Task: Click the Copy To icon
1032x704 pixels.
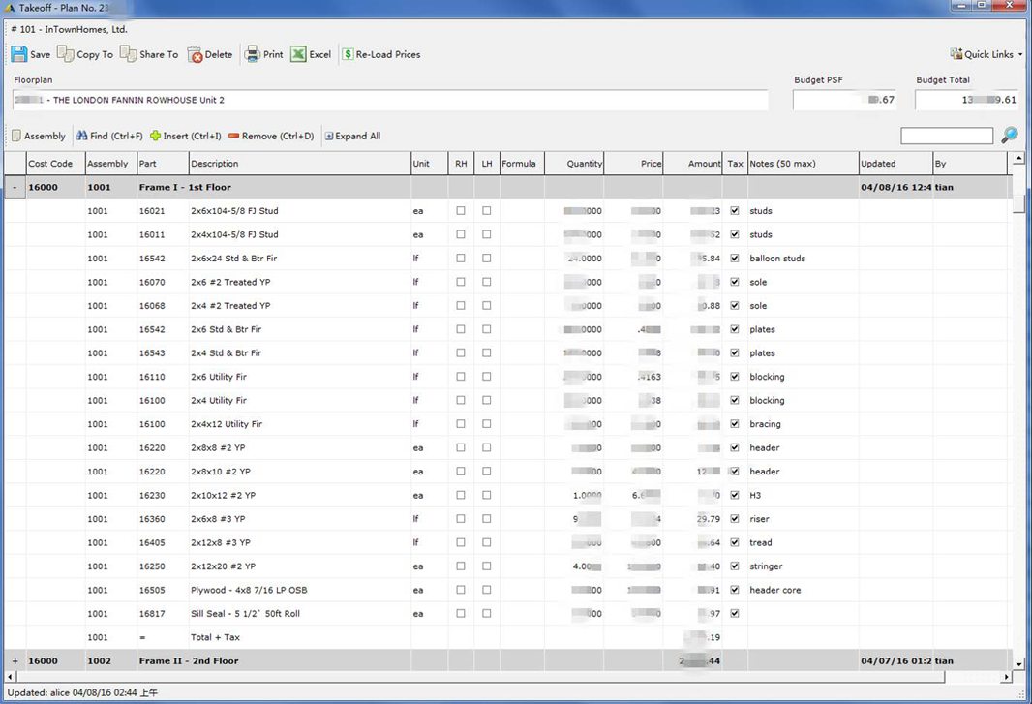Action: [66, 54]
